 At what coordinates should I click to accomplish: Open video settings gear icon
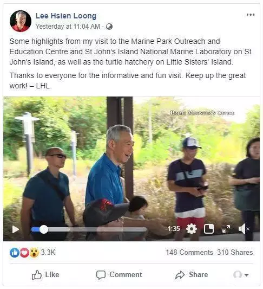click(x=192, y=229)
